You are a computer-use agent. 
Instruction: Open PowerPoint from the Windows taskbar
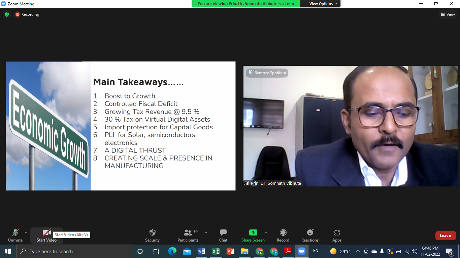point(230,251)
